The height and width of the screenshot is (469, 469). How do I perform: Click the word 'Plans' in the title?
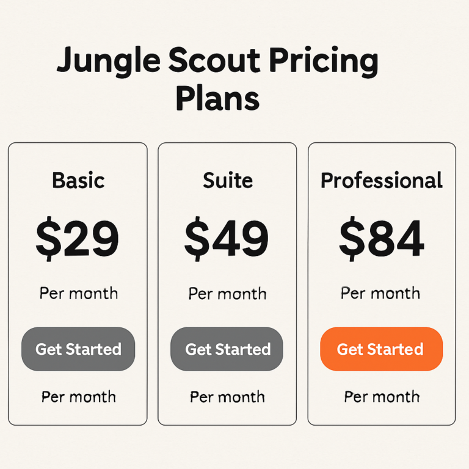point(217,98)
